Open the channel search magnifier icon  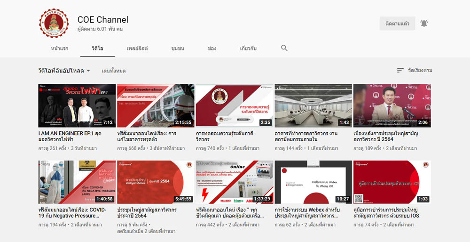(284, 48)
